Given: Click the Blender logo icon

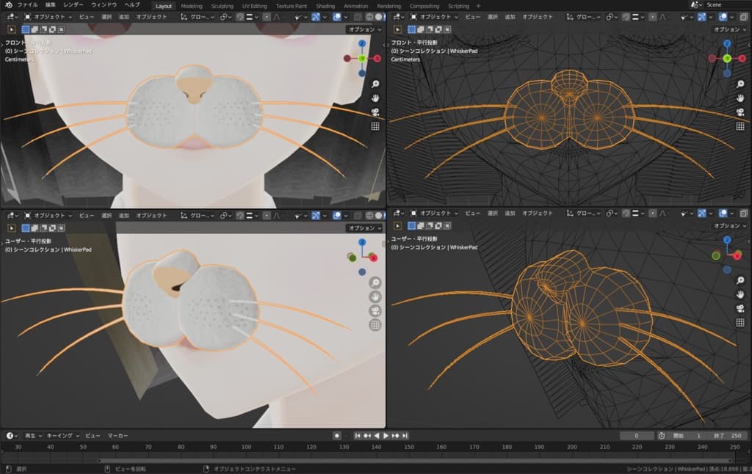Looking at the screenshot, I should (8, 5).
